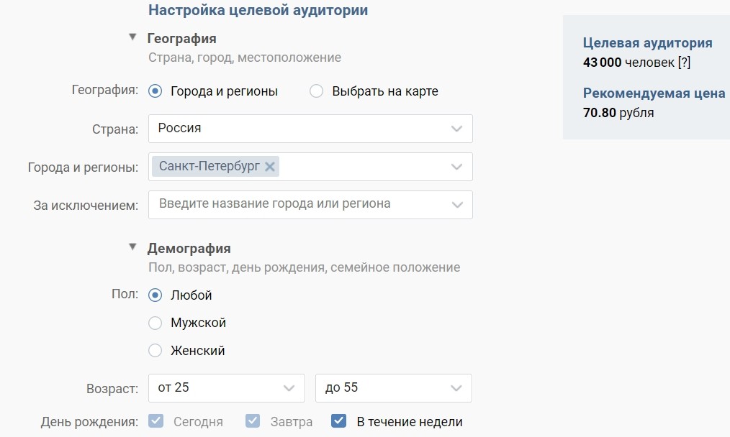Uncheck the В течение недели checkbox
730x437 pixels.
[x=339, y=420]
